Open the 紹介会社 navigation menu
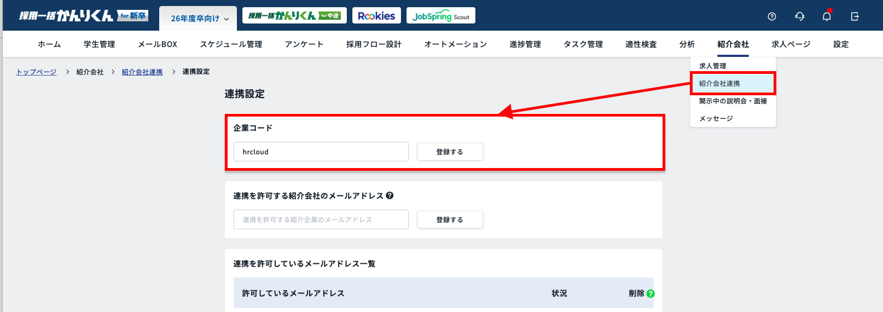 (733, 44)
